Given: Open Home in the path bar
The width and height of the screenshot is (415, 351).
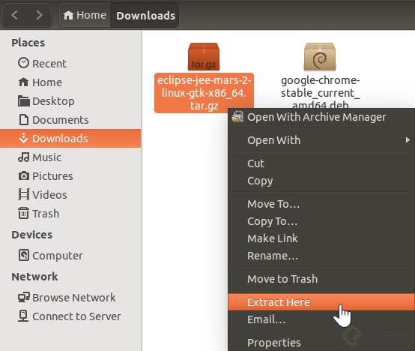Looking at the screenshot, I should [x=85, y=15].
